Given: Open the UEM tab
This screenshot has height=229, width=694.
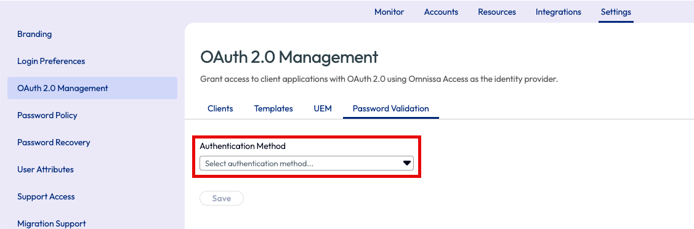Looking at the screenshot, I should (x=323, y=108).
